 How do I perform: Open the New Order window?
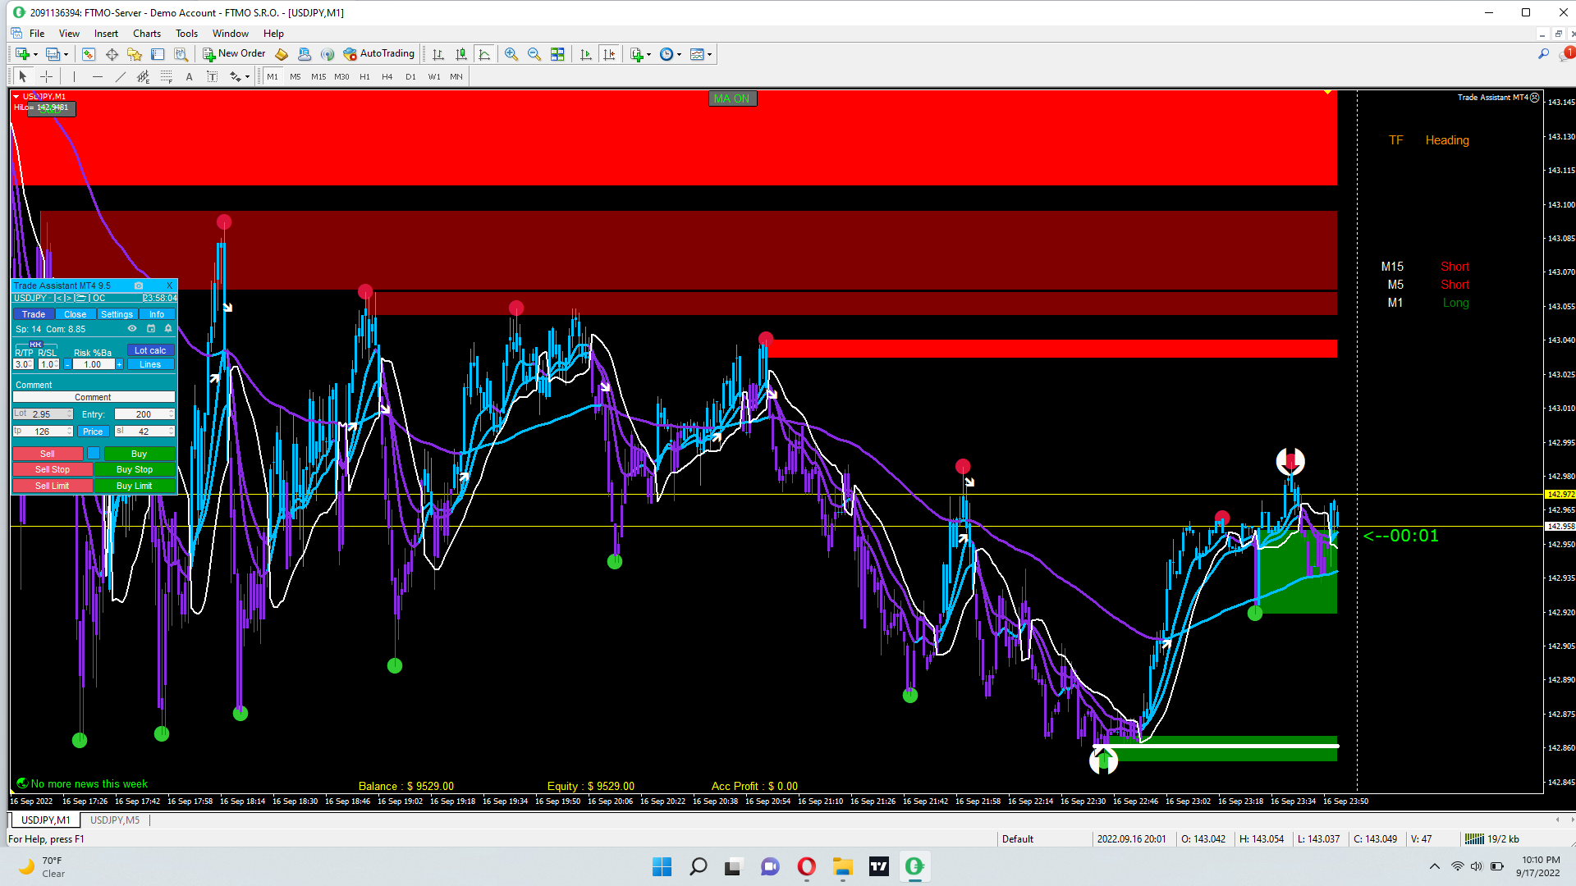(234, 54)
